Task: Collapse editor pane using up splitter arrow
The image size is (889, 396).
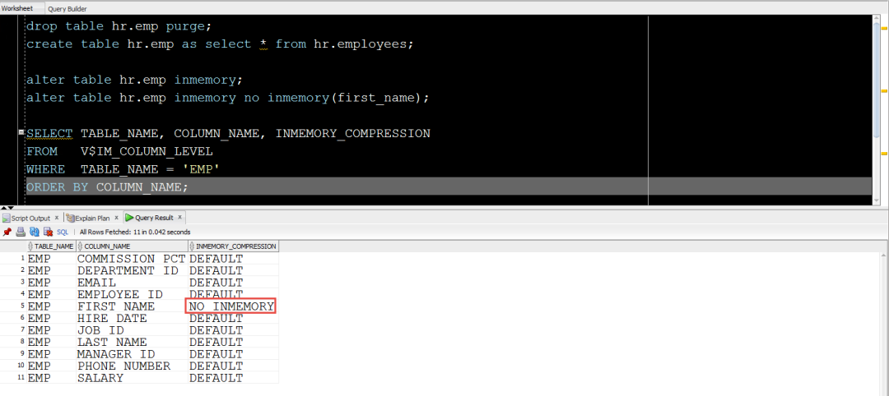Action: point(2,208)
